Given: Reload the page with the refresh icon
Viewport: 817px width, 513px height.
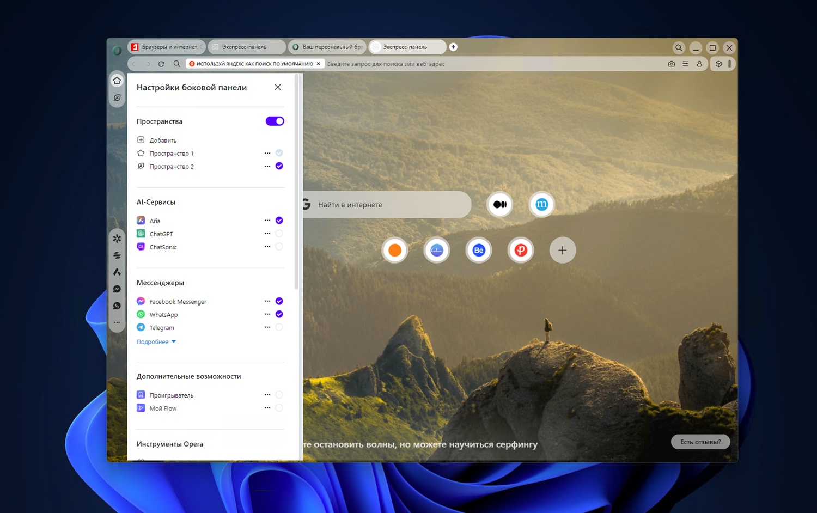Looking at the screenshot, I should click(x=161, y=64).
